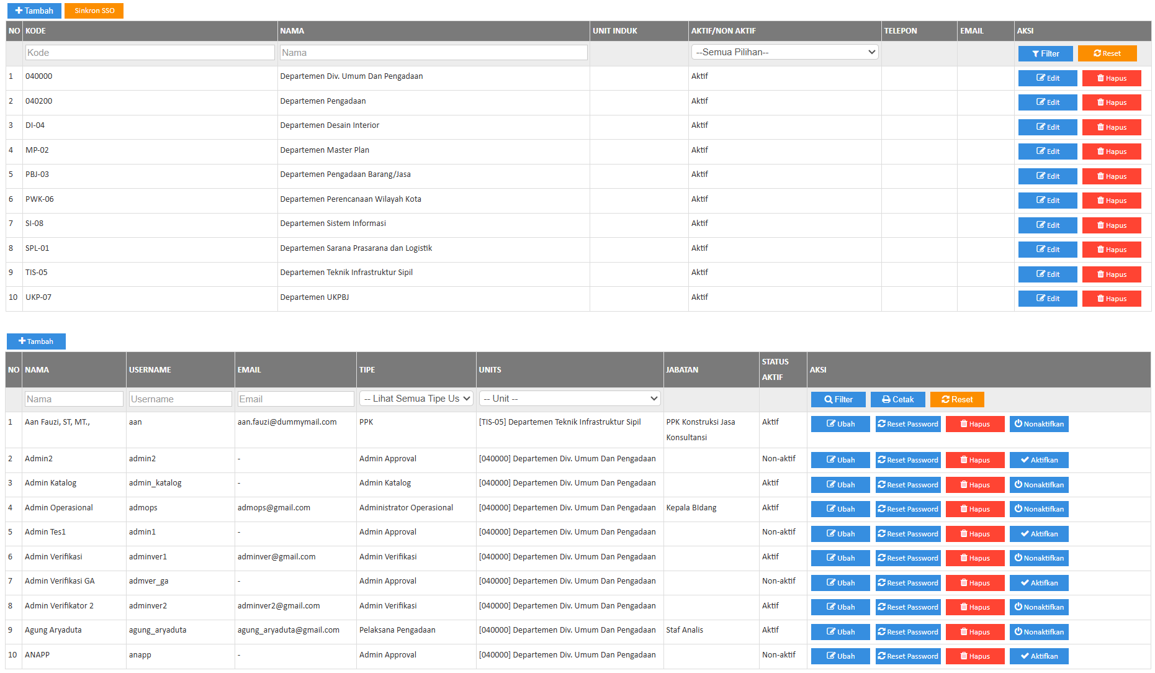1155x673 pixels.
Task: Open the Unit filter dropdown
Action: [x=570, y=399]
